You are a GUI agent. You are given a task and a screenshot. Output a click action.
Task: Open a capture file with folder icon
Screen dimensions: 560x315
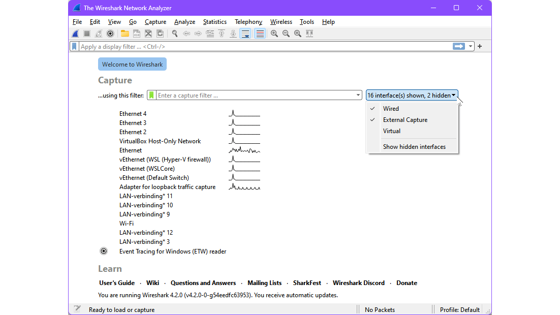(125, 34)
